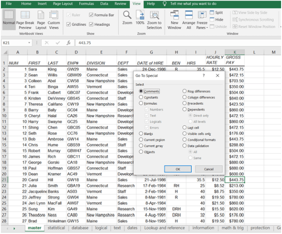Screen dimensions: 282x234
Task: Switch to Normal workbook view
Action: coord(8,18)
